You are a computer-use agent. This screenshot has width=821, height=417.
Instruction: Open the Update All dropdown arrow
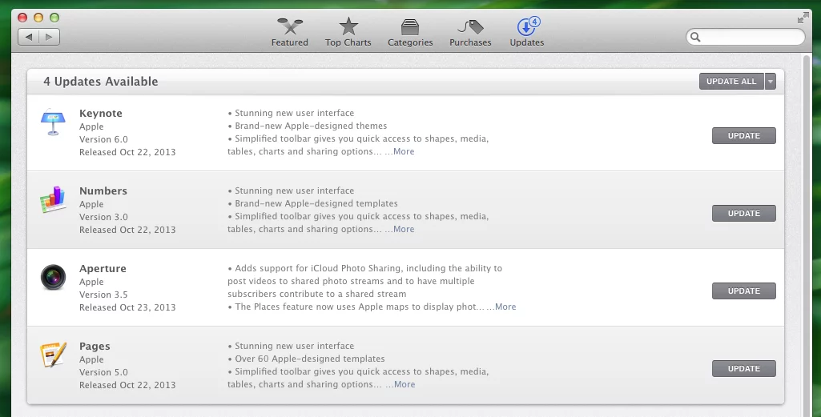tap(771, 81)
